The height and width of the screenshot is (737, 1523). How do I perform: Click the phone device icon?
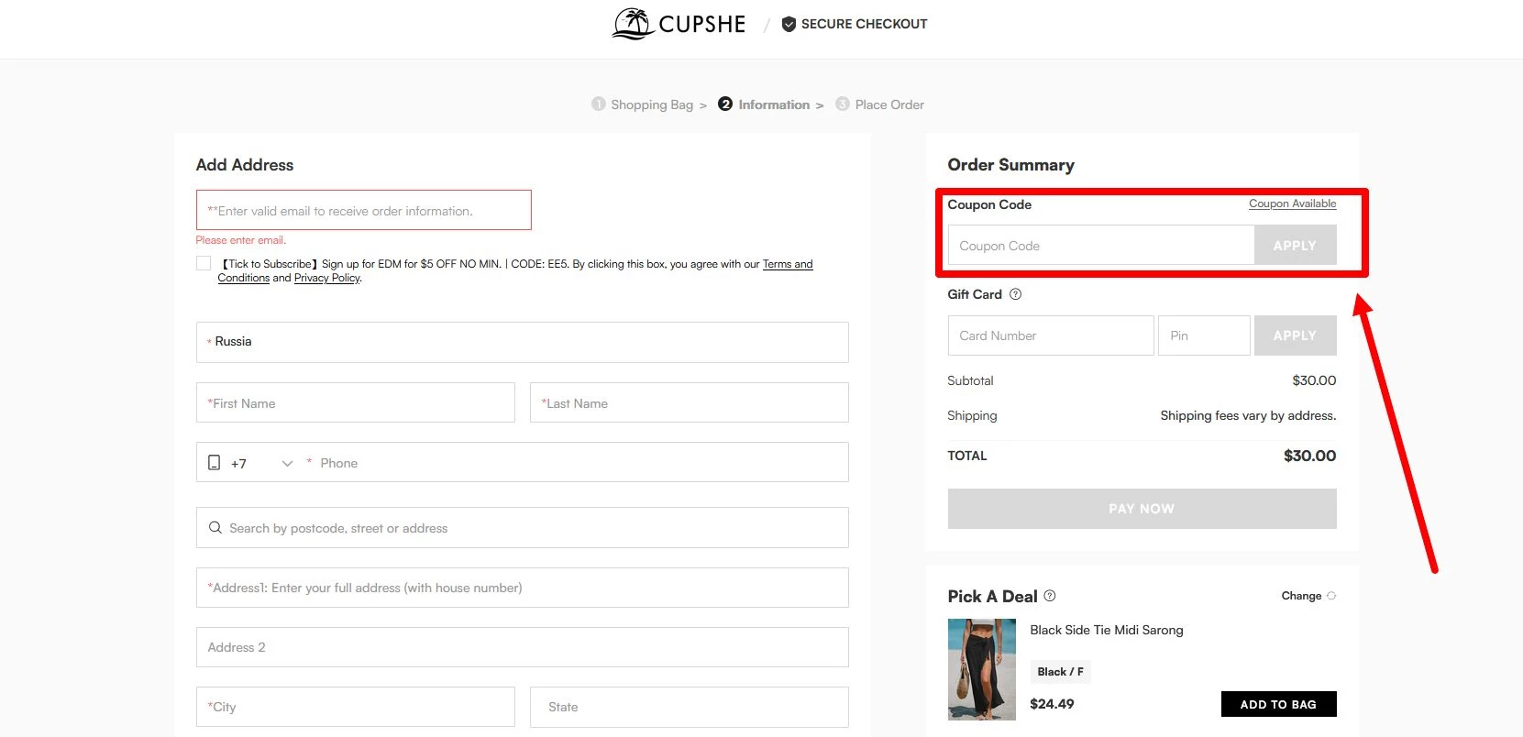click(214, 463)
